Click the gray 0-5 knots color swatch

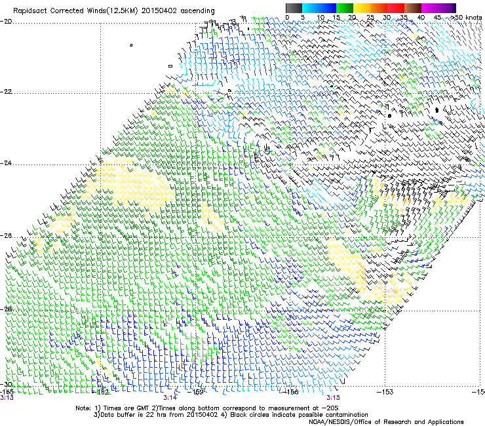tap(294, 8)
